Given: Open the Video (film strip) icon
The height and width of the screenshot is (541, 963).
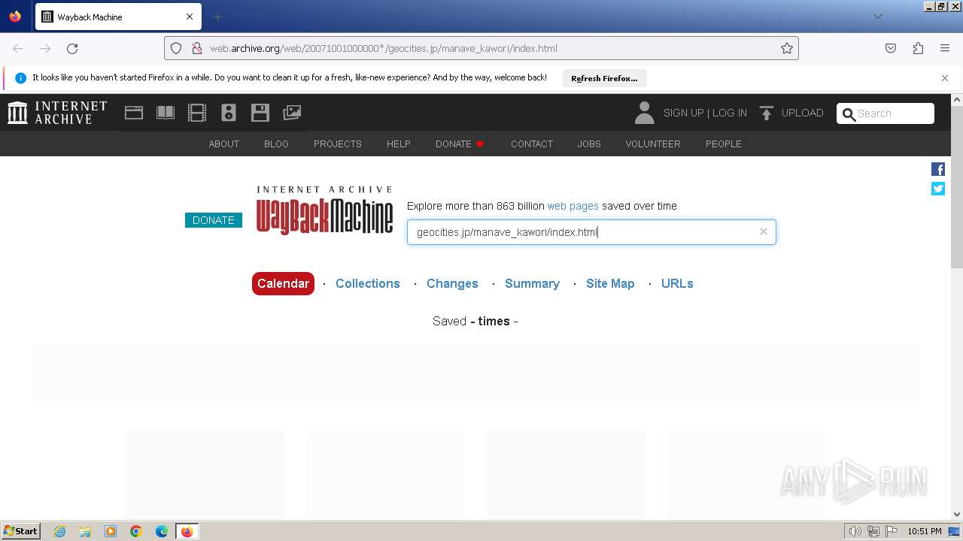Looking at the screenshot, I should click(197, 113).
